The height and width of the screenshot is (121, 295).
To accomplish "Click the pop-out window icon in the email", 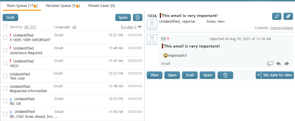I will [270, 64].
